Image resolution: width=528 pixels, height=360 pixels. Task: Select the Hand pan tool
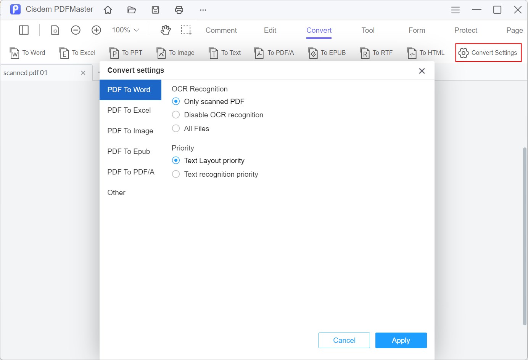(x=166, y=30)
